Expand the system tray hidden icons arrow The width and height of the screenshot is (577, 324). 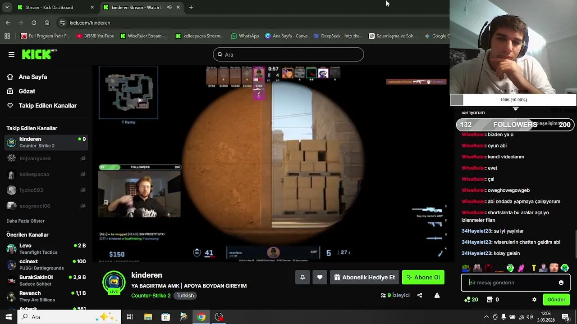coord(486,317)
